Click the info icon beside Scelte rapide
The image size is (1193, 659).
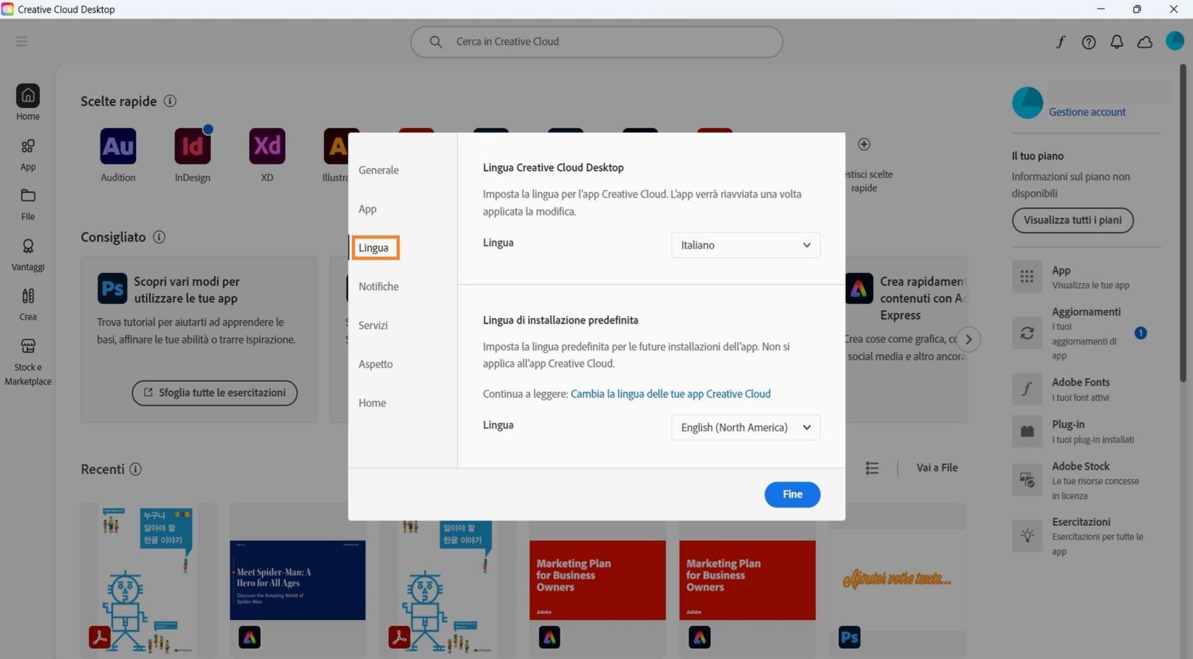click(x=170, y=101)
